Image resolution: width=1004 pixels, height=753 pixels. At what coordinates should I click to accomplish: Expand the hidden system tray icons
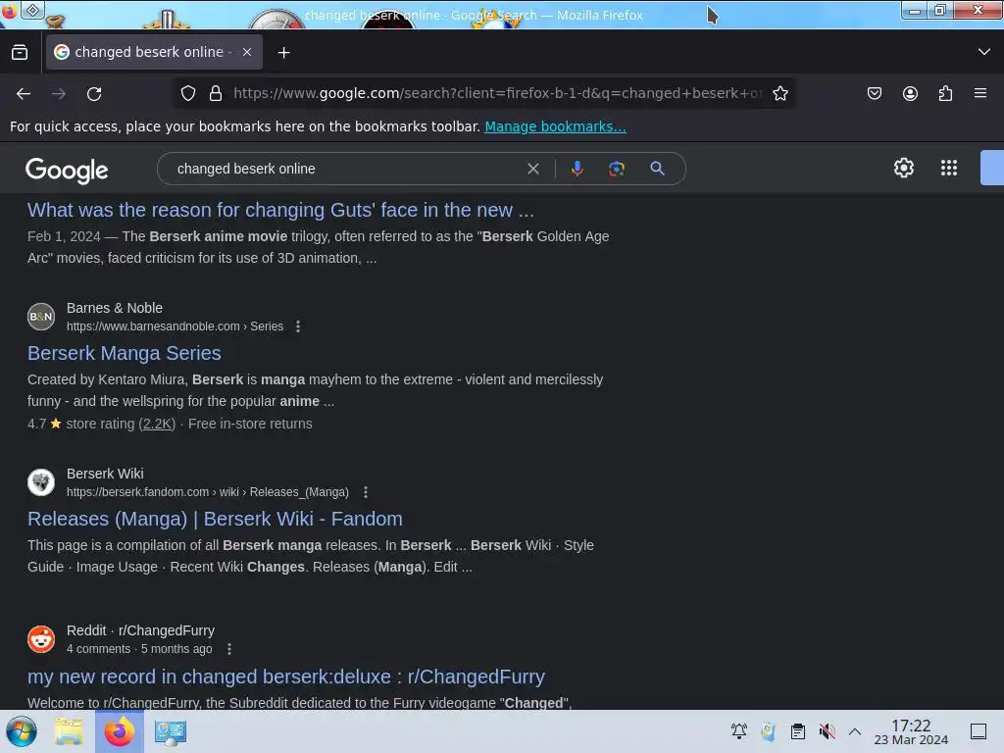[855, 731]
